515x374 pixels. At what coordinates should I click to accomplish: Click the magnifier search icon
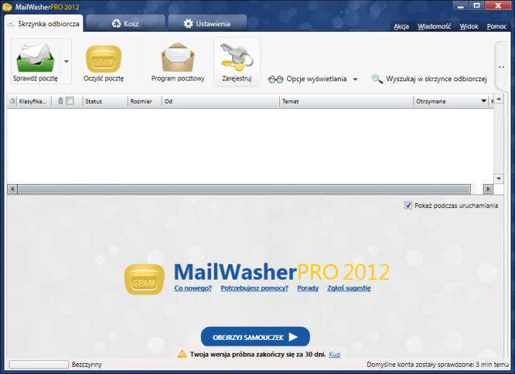[376, 79]
